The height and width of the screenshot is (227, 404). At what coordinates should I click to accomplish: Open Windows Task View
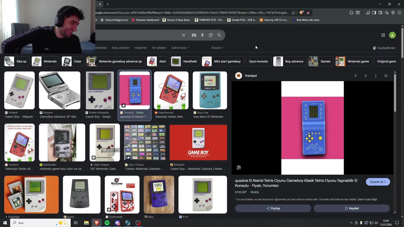pyautogui.click(x=76, y=223)
